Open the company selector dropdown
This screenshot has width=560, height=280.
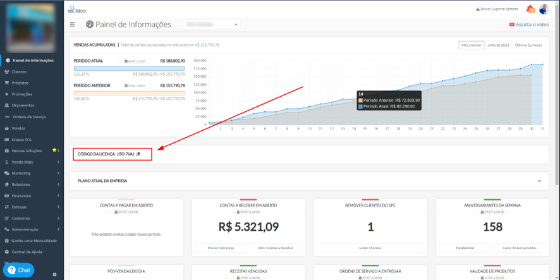tap(212, 24)
